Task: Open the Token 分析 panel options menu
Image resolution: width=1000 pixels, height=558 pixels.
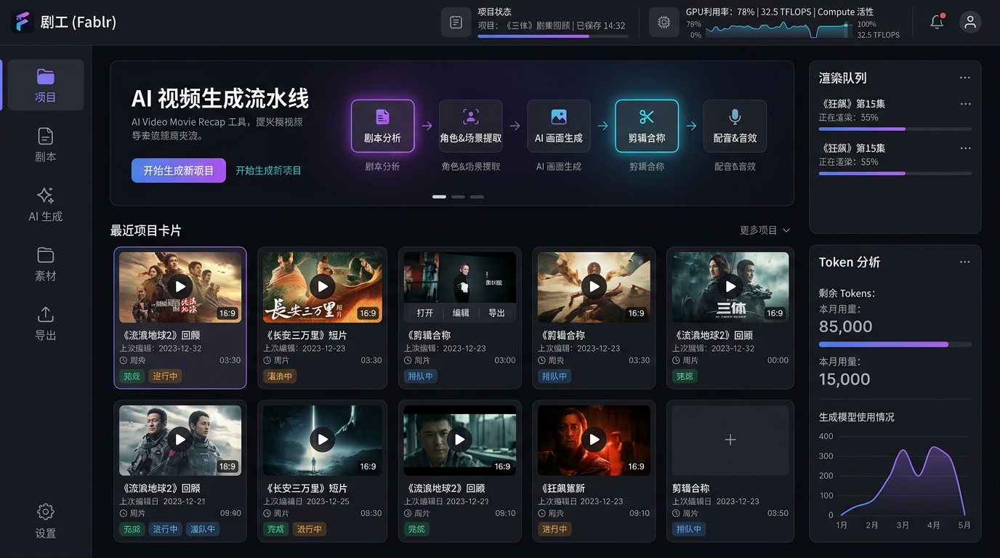Action: pyautogui.click(x=964, y=262)
